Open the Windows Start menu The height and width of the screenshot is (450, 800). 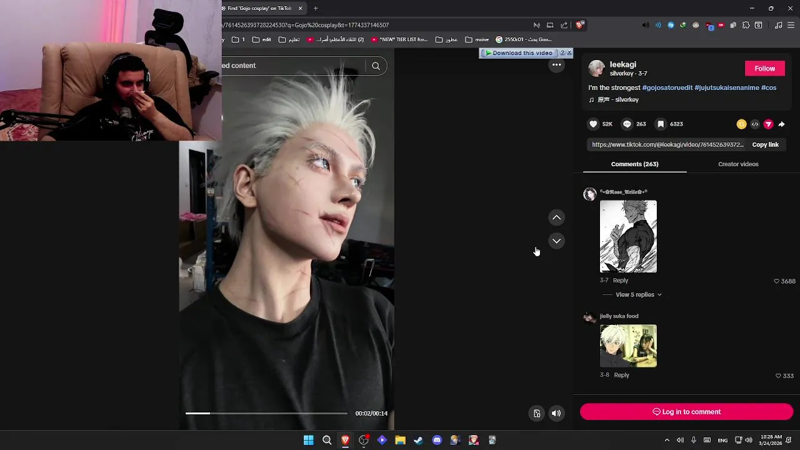[308, 440]
